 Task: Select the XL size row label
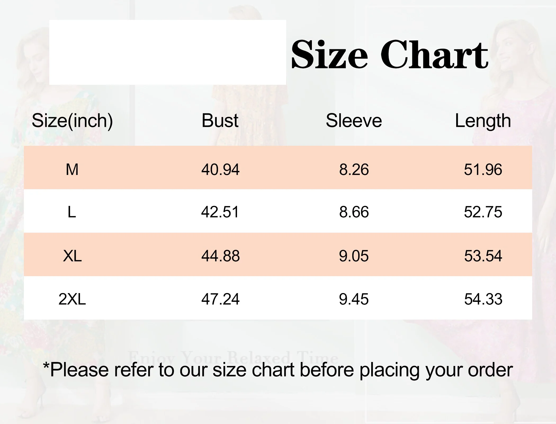72,256
